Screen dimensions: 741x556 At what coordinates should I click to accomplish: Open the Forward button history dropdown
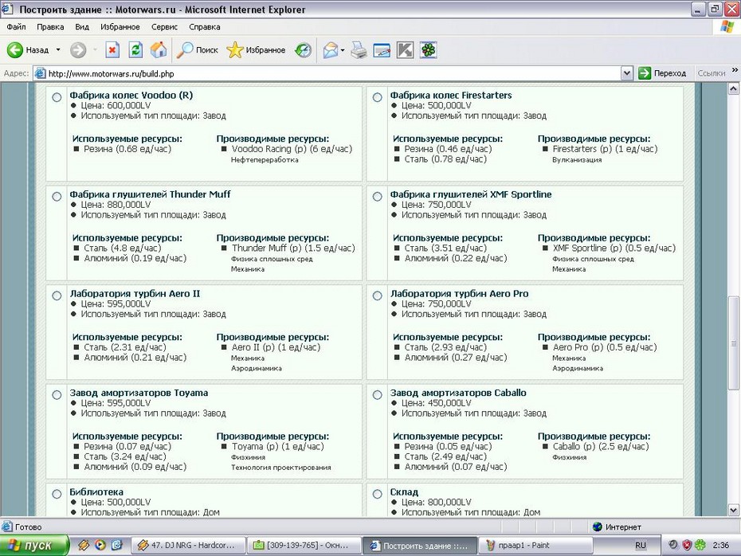coord(95,49)
